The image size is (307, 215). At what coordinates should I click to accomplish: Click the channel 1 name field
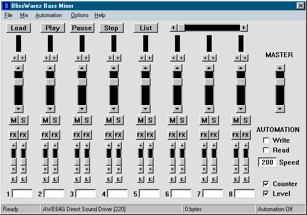coord(22,193)
